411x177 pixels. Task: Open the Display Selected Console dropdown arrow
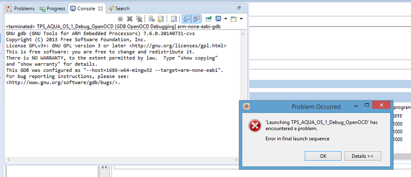(x=225, y=19)
